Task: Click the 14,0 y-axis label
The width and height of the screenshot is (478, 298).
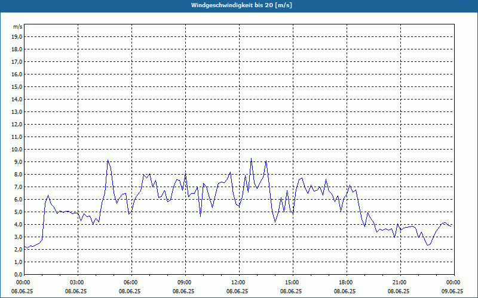Action: pyautogui.click(x=17, y=100)
